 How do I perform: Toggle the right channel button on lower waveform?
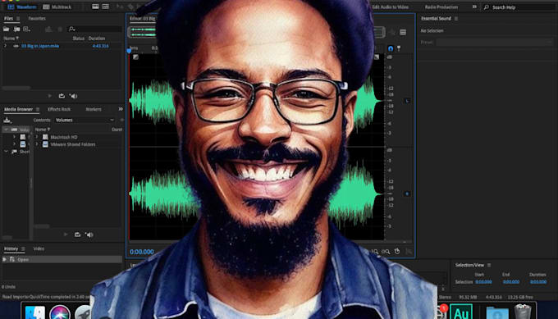pos(407,194)
